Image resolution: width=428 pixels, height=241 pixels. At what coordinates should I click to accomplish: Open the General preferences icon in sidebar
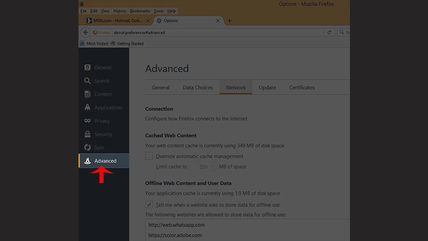[x=87, y=67]
